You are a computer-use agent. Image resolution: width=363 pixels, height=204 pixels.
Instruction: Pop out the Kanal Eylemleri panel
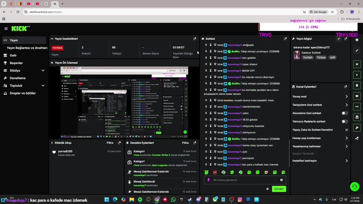pyautogui.click(x=345, y=87)
